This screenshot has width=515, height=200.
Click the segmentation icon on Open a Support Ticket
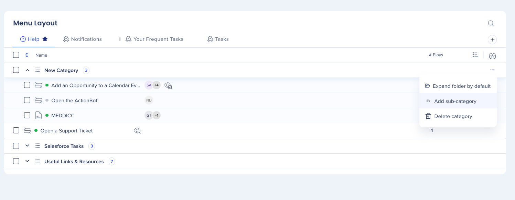pyautogui.click(x=138, y=131)
